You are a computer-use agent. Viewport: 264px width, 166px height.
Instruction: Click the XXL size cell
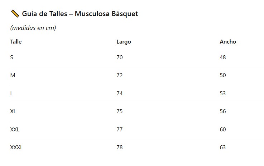(15, 129)
